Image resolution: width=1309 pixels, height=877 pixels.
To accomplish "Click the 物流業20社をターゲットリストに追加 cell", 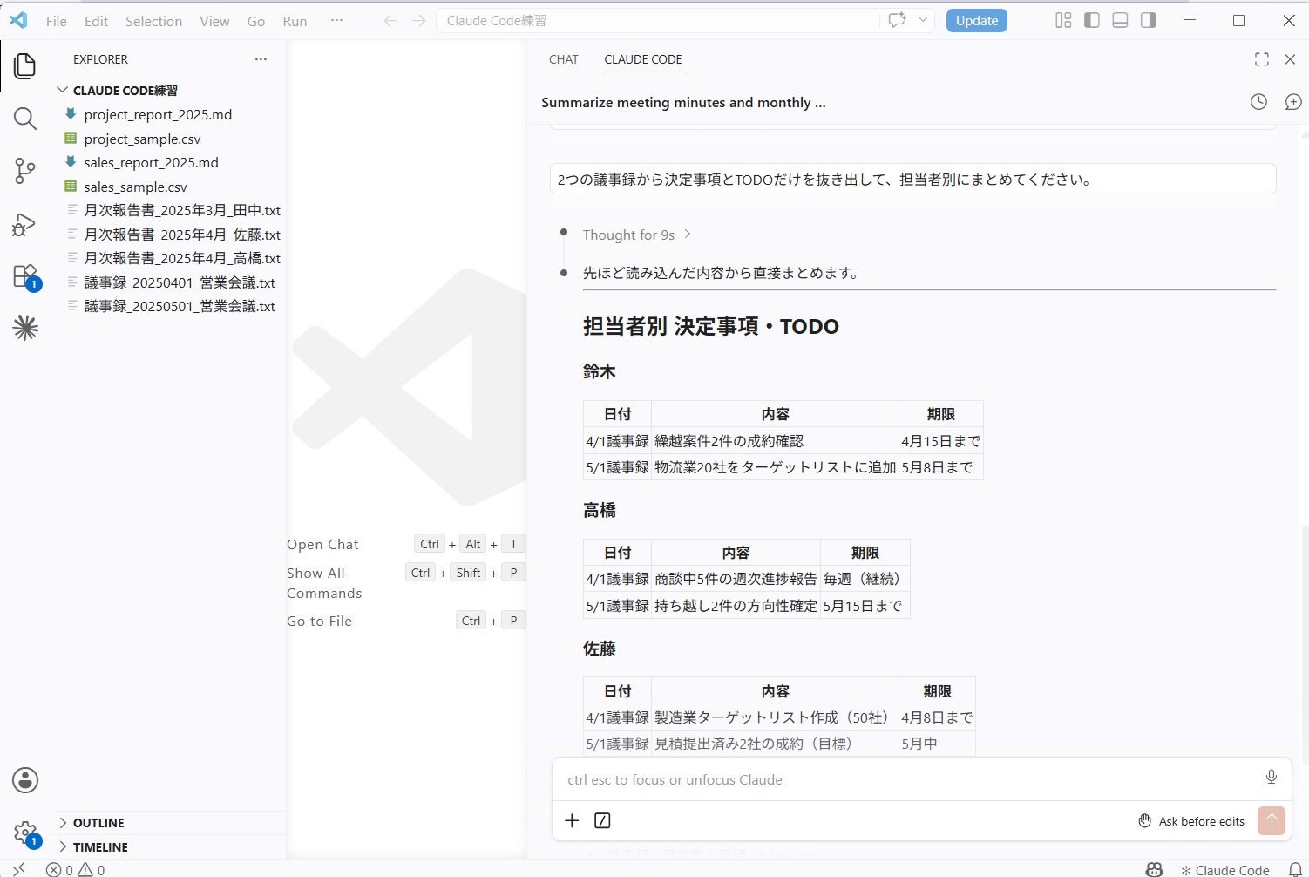I will pyautogui.click(x=775, y=467).
